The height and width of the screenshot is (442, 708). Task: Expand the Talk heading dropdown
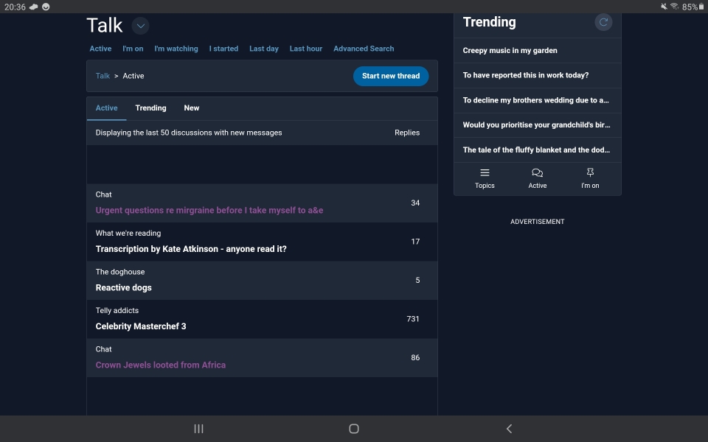click(139, 26)
